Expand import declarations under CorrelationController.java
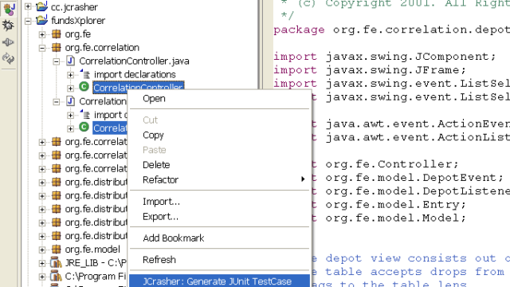This screenshot has height=287, width=510. (x=70, y=75)
